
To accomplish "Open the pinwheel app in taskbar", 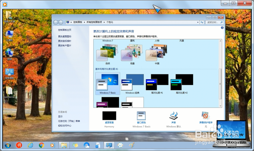I will (120, 145).
